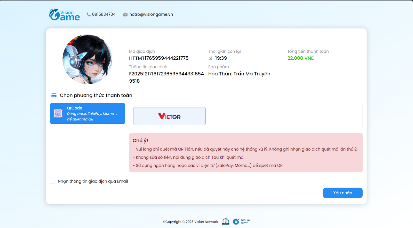
Task: Click the product name Hóa Thần: Trấn Ma Truyện
Action: (239, 74)
